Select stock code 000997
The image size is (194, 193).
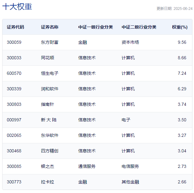point(14,120)
